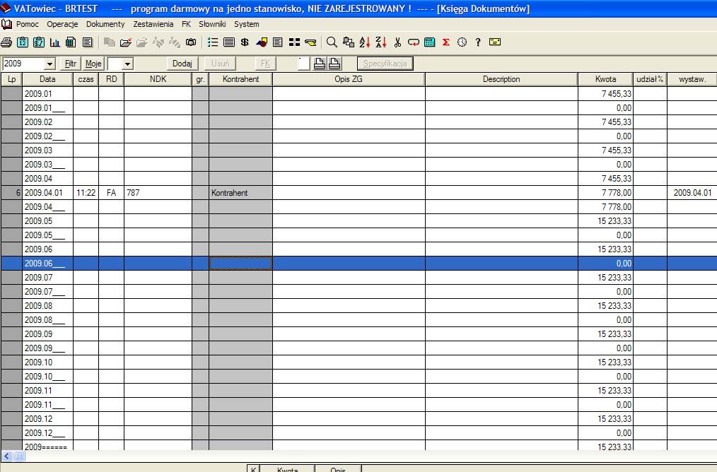
Task: Click the Usuń button
Action: pos(220,64)
